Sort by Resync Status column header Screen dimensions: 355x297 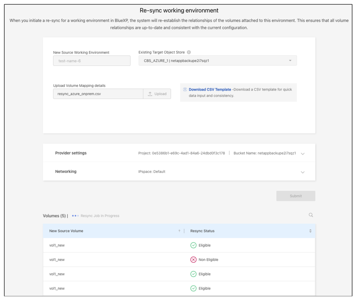(x=202, y=231)
